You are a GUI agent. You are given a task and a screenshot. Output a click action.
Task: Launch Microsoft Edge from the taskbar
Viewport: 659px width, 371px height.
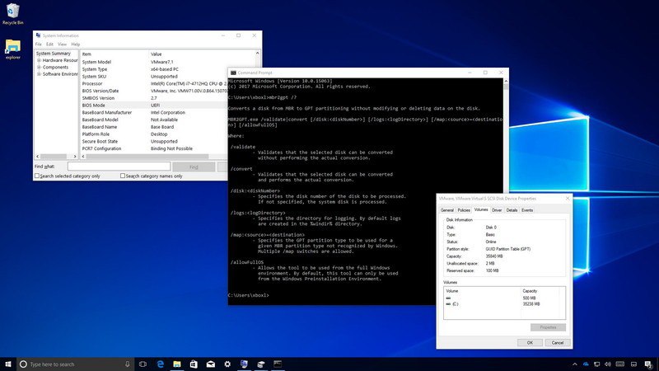tap(160, 364)
